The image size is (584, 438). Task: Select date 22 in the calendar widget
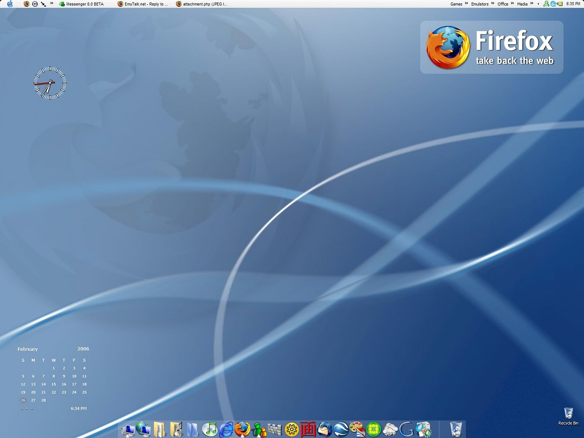point(54,392)
